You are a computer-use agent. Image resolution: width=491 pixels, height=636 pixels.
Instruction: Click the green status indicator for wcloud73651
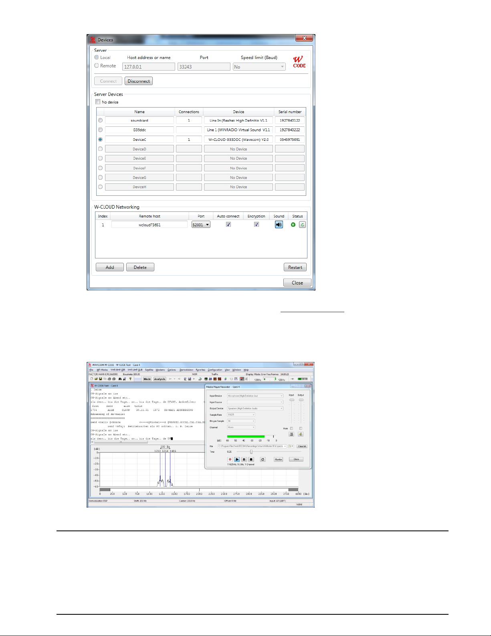(293, 225)
